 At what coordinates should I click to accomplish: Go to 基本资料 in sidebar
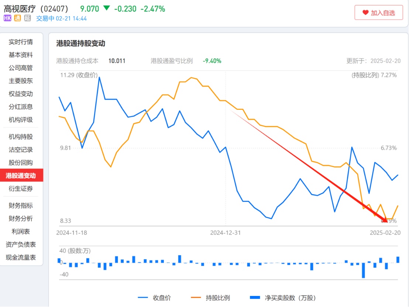21,55
